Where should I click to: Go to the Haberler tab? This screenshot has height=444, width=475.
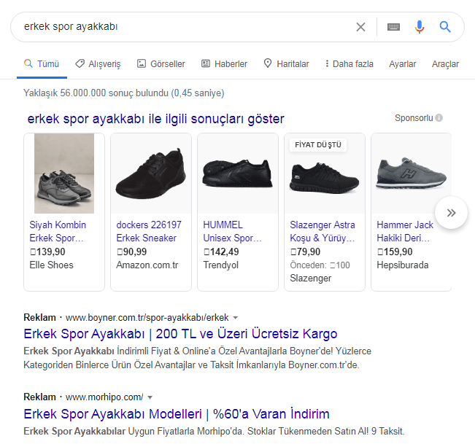coord(224,64)
